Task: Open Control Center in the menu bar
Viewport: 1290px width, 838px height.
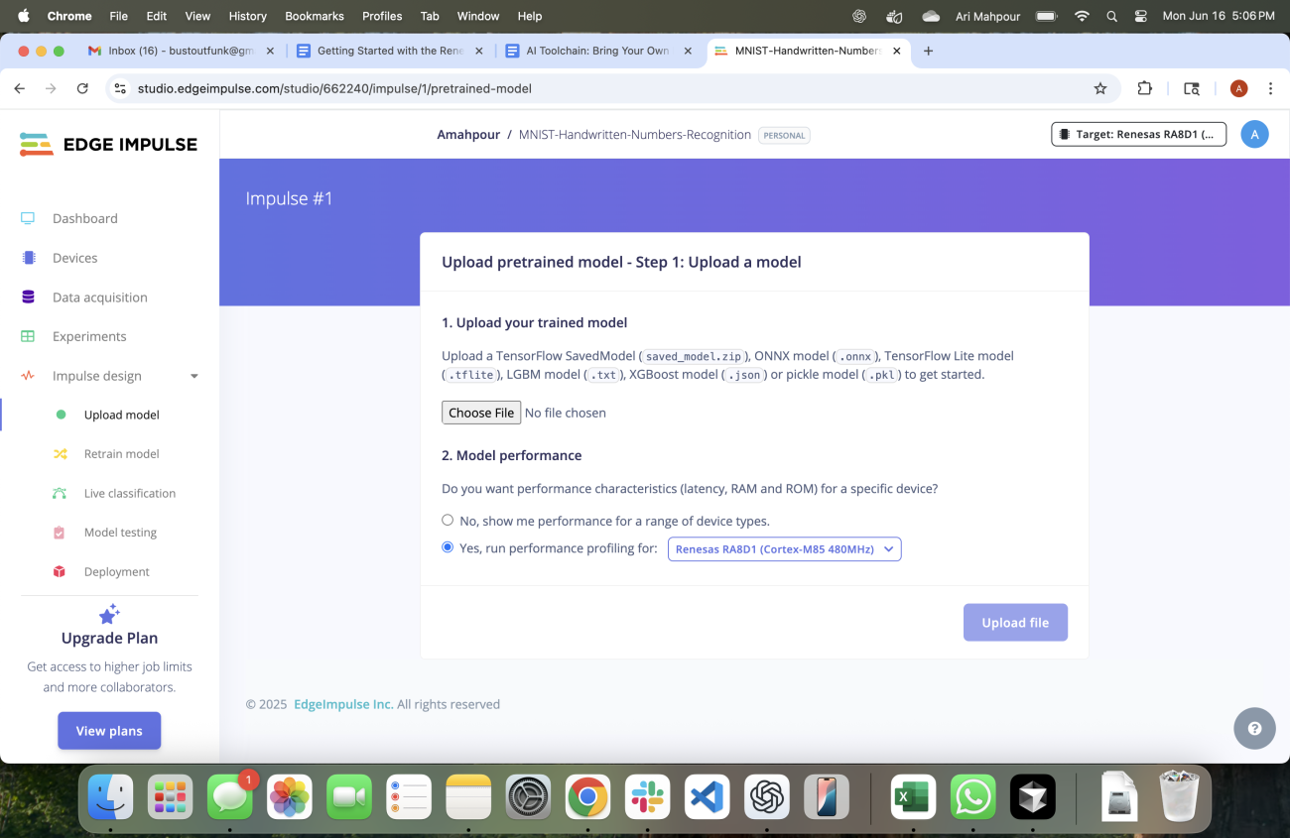Action: [x=1141, y=16]
